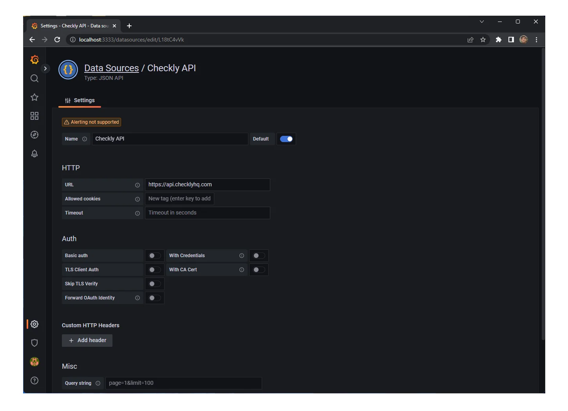
Task: Open the Help question mark icon
Action: coord(34,380)
